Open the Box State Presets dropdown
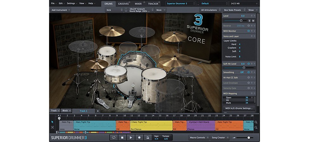This screenshot has height=142, width=309. (x=235, y=10)
